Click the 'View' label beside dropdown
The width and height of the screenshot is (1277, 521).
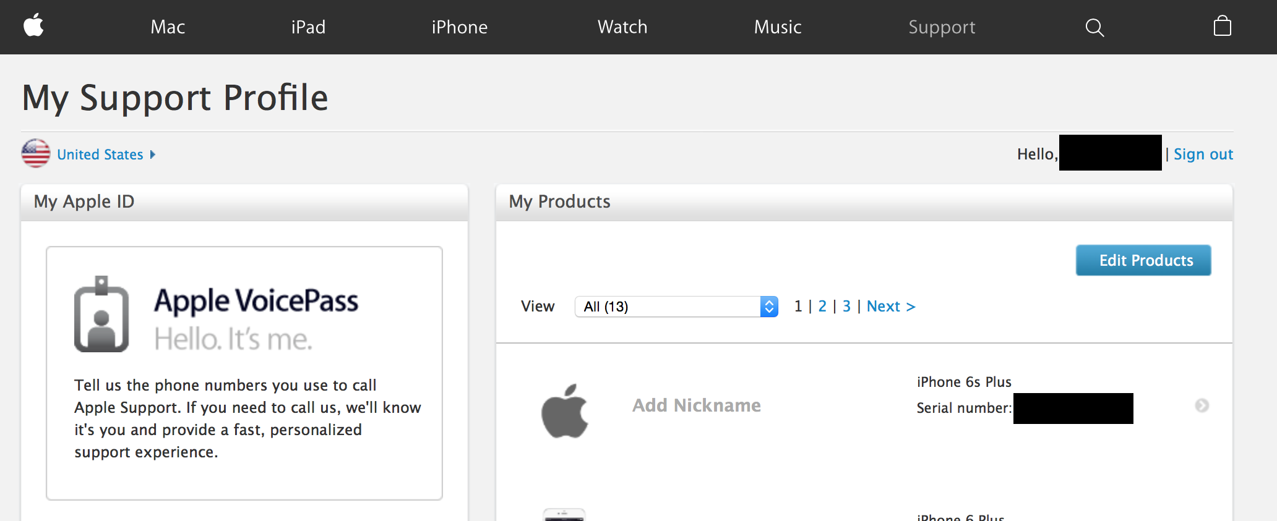(538, 307)
